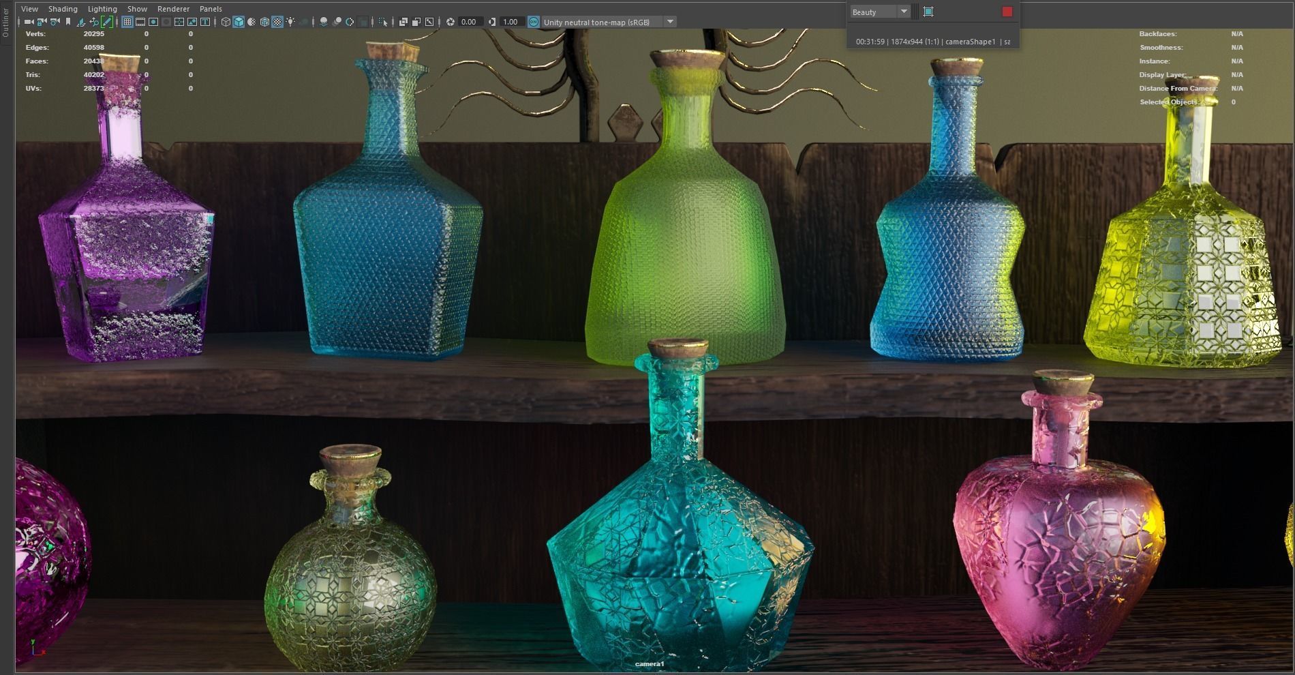This screenshot has height=675, width=1295.
Task: Open the Beauty AOV dropdown
Action: (904, 12)
